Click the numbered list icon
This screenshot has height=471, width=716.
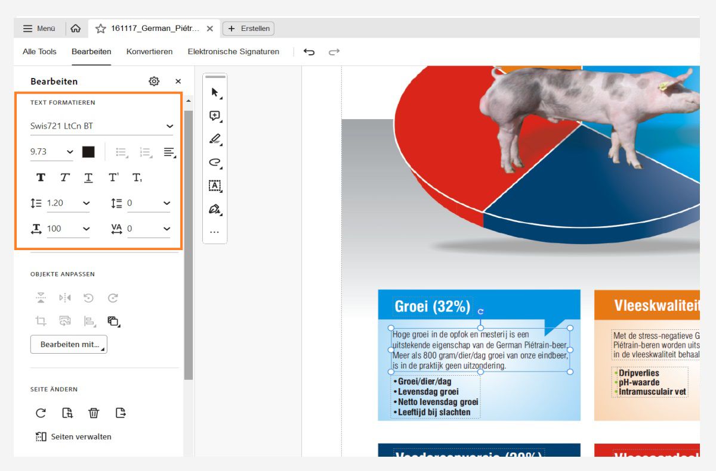(x=145, y=152)
